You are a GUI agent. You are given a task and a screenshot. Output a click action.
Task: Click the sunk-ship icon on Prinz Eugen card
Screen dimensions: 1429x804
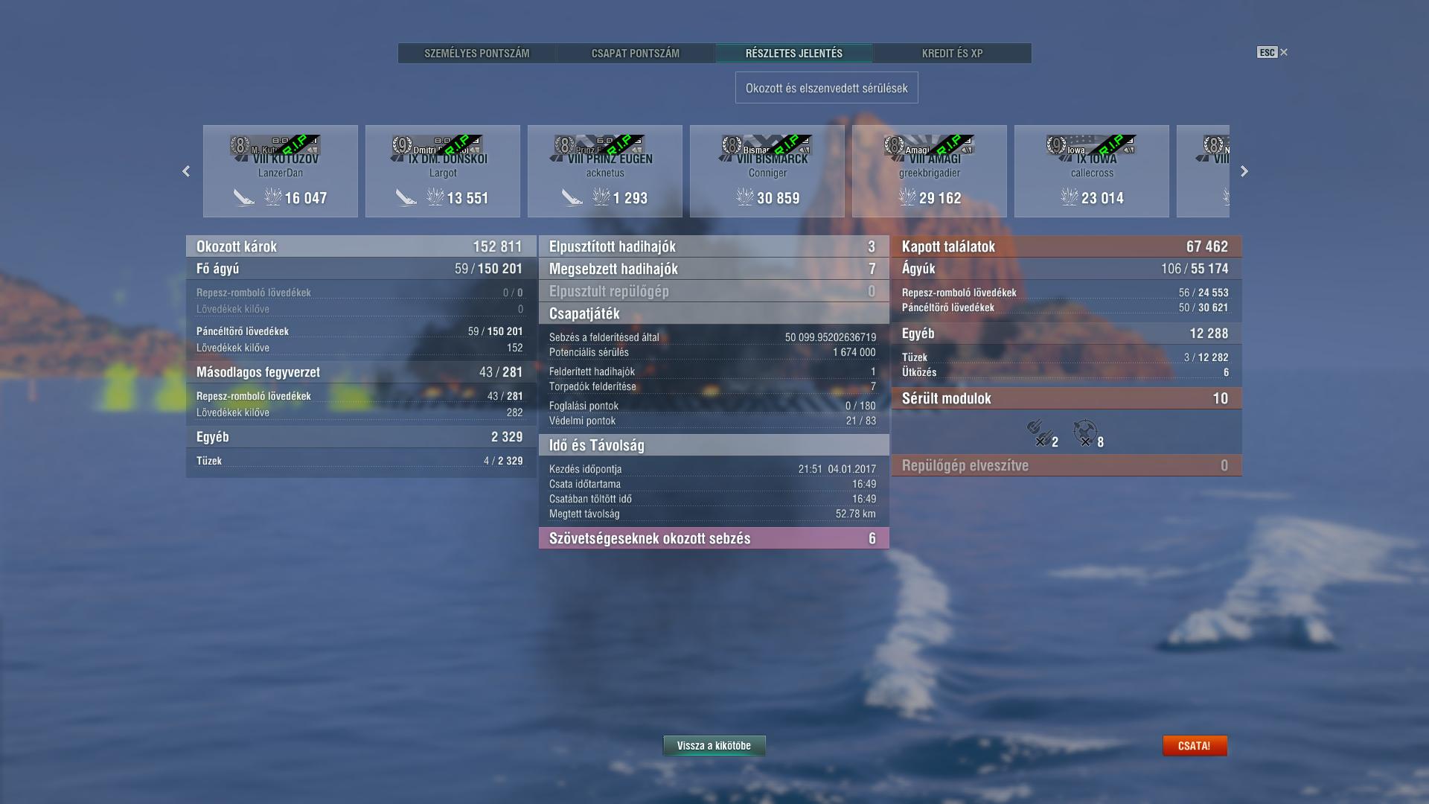click(x=572, y=197)
